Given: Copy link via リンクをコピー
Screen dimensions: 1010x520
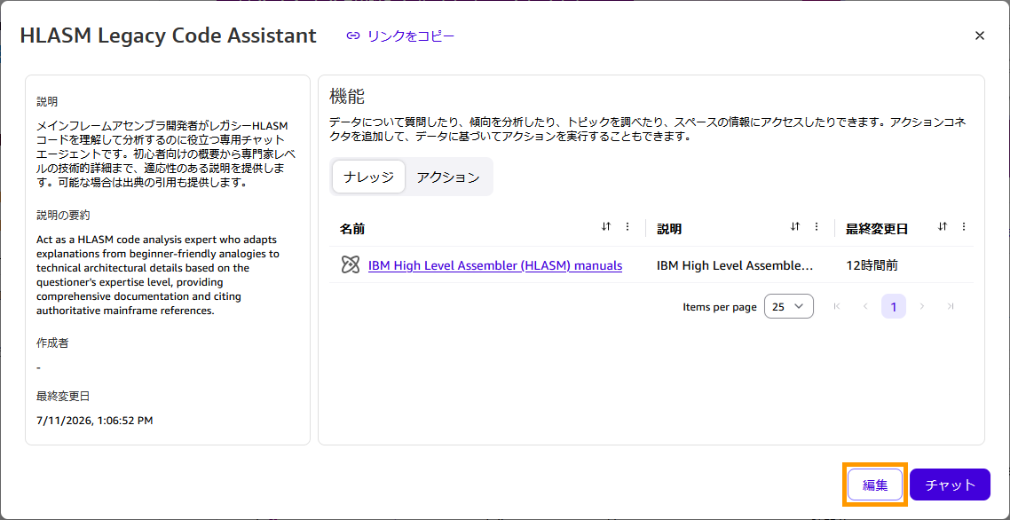Looking at the screenshot, I should coord(400,36).
